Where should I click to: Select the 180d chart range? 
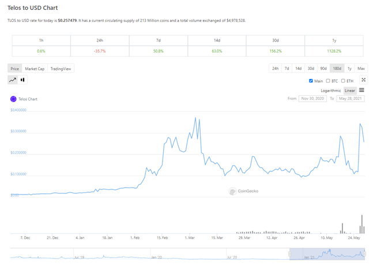point(337,68)
